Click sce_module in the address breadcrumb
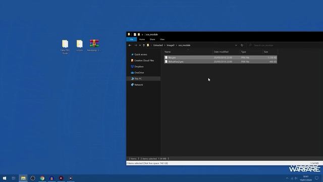 (x=184, y=45)
